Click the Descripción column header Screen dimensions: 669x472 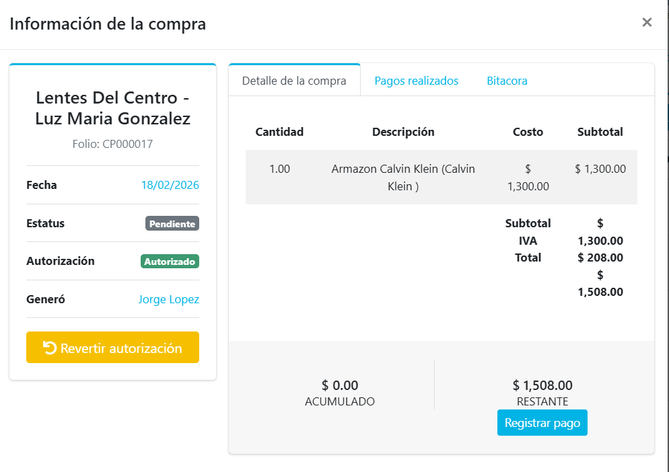click(x=403, y=132)
